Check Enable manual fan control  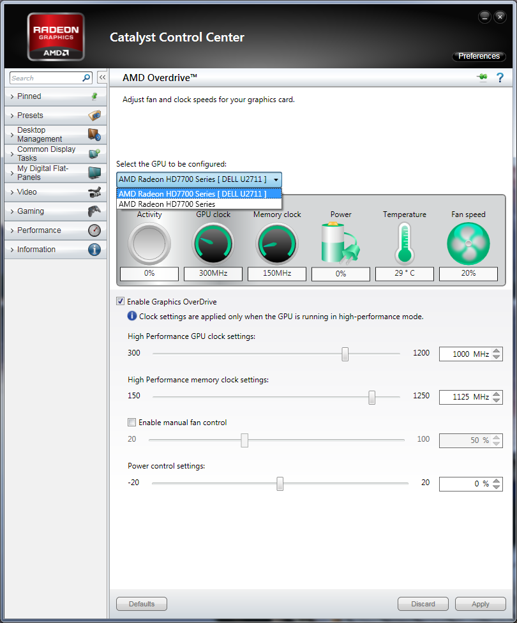(x=131, y=422)
